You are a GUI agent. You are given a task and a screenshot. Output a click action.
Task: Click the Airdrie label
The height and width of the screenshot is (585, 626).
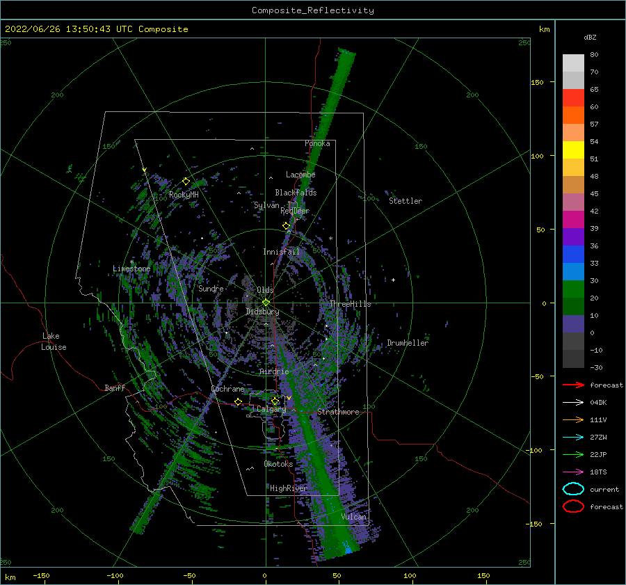pyautogui.click(x=274, y=371)
